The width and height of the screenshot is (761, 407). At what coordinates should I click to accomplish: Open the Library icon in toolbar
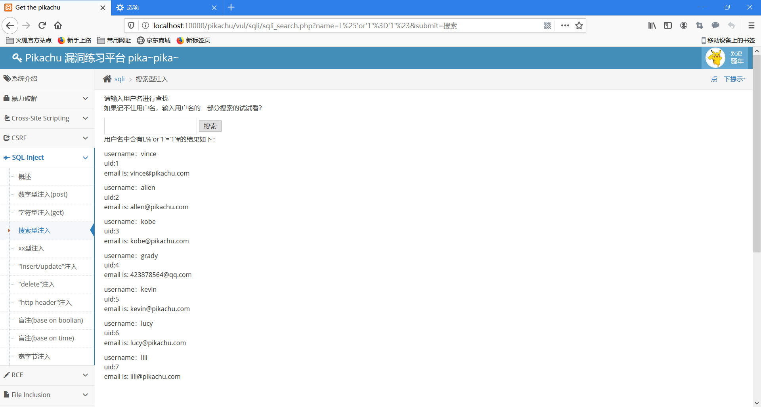652,25
